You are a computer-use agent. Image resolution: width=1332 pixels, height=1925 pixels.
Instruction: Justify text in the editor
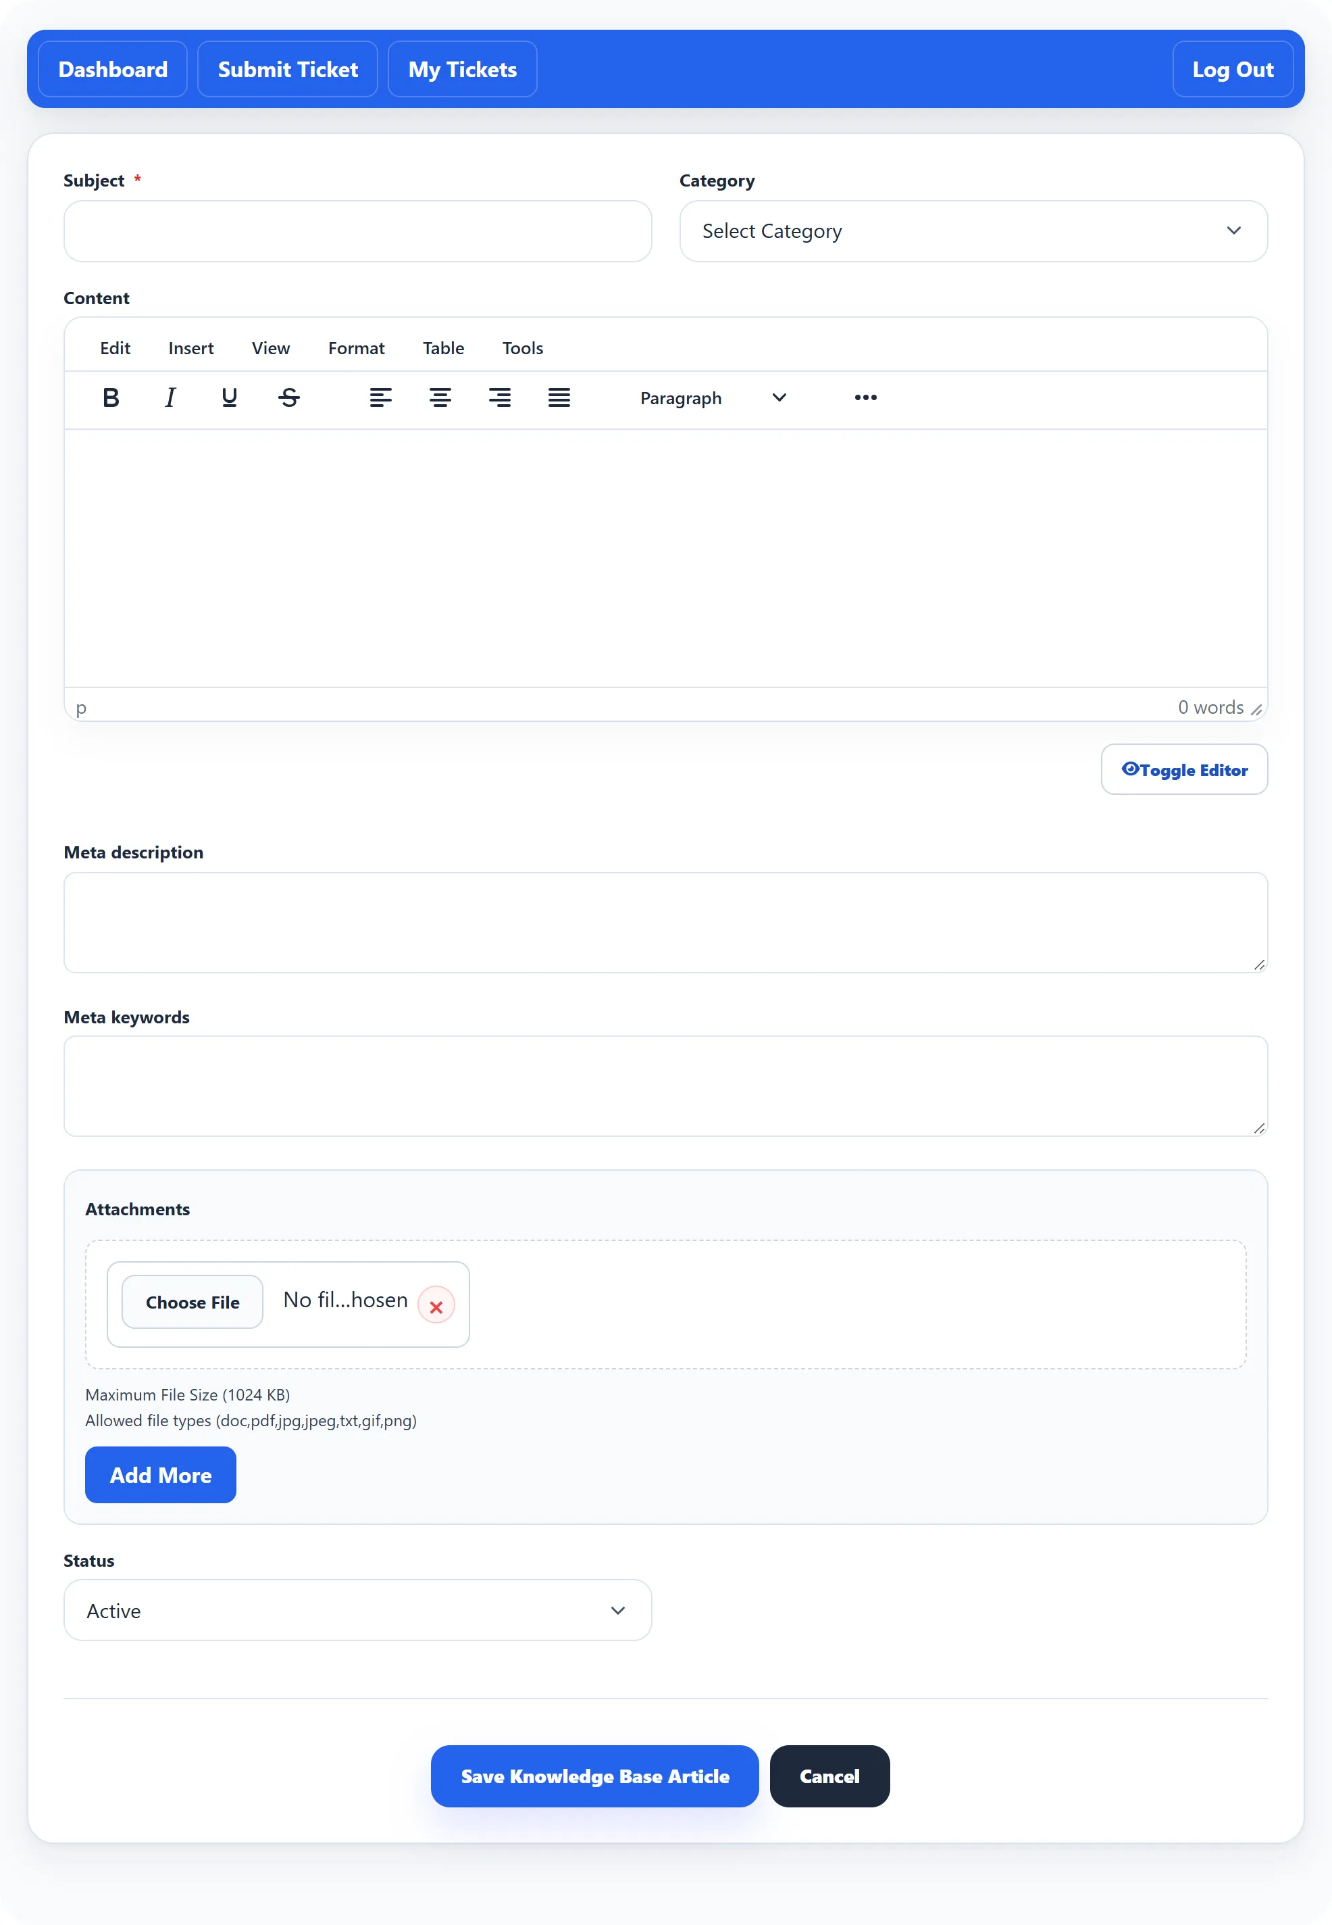[559, 397]
